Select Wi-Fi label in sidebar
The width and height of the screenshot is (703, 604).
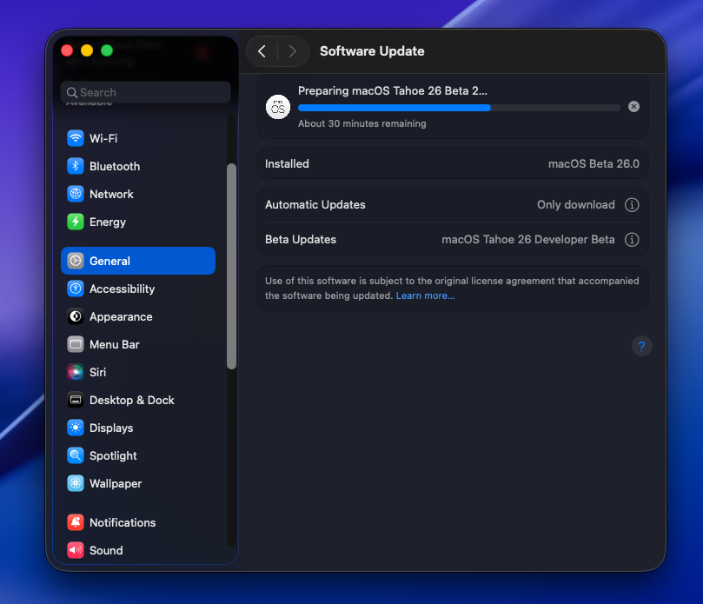[103, 138]
